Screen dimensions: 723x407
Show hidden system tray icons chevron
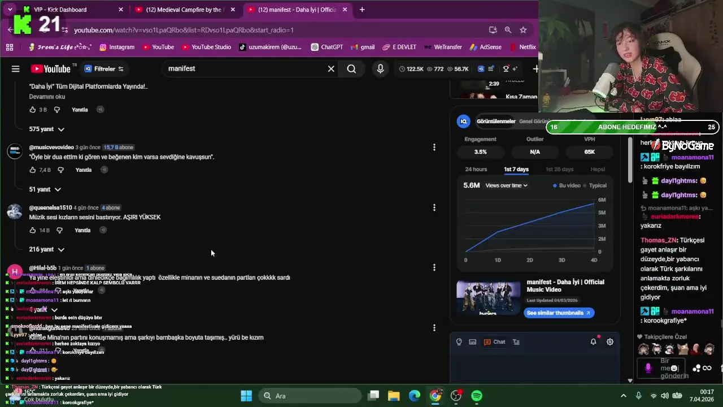pyautogui.click(x=624, y=396)
